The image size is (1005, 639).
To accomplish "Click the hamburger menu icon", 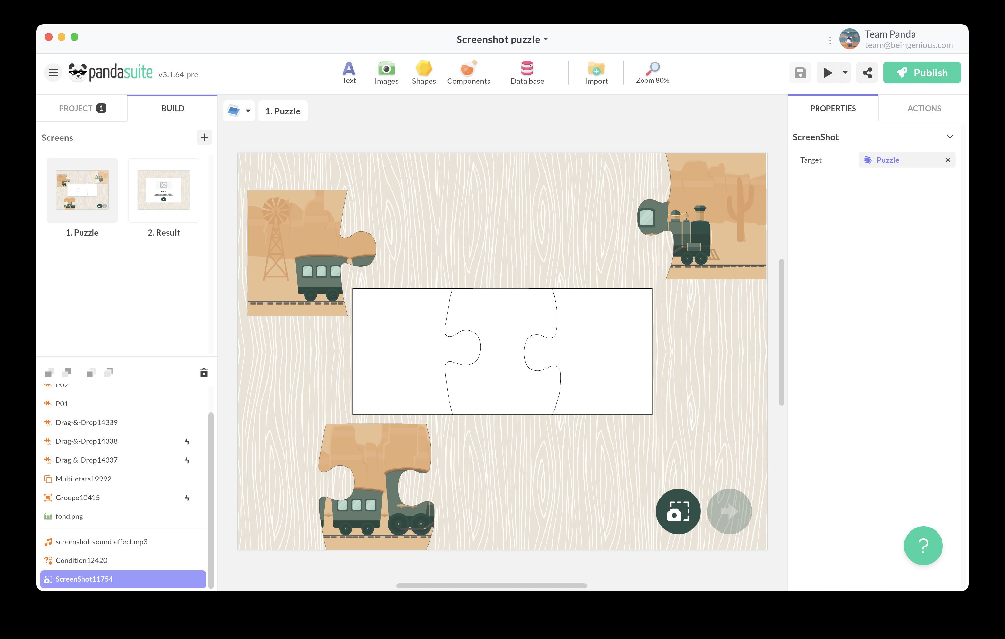I will pos(53,72).
